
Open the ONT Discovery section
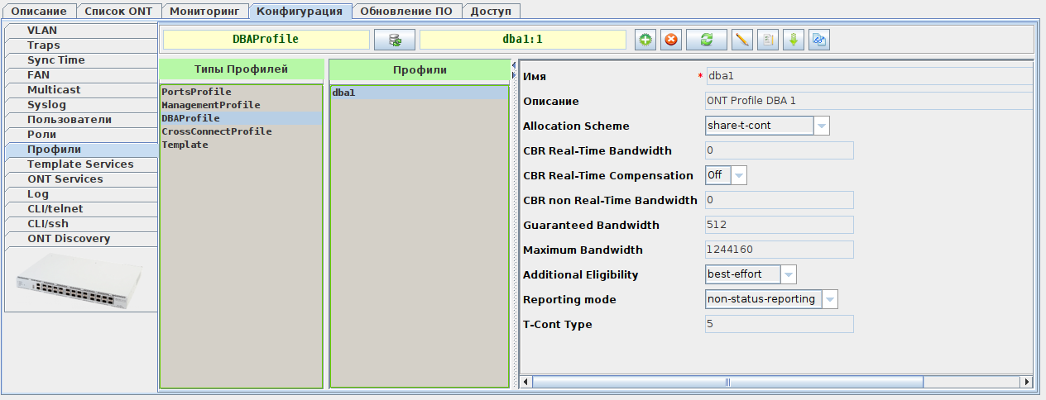pyautogui.click(x=80, y=239)
